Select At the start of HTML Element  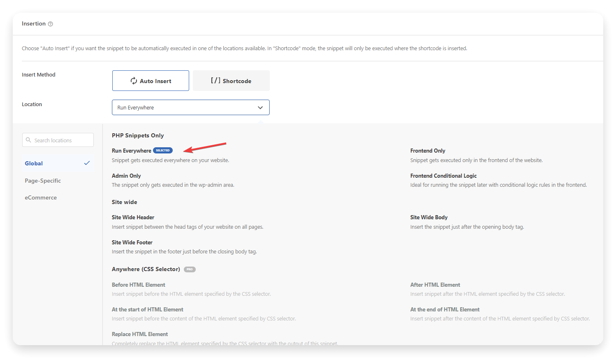[148, 309]
